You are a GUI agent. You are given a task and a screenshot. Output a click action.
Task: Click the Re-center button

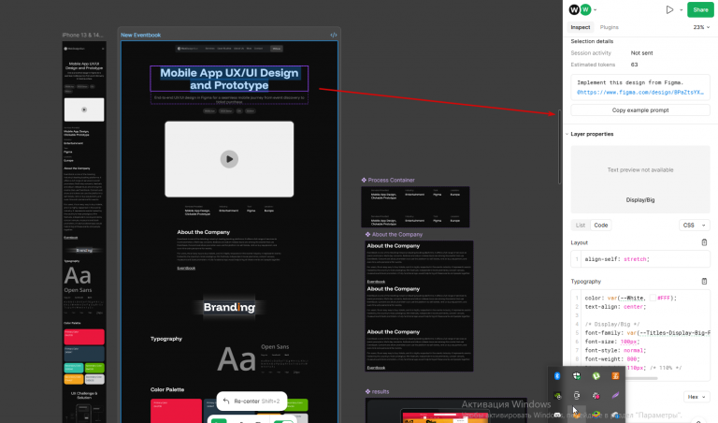pos(251,401)
